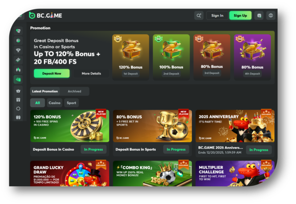The height and width of the screenshot is (204, 296).
Task: Open the gift box icon in sidebar
Action: [x=18, y=100]
